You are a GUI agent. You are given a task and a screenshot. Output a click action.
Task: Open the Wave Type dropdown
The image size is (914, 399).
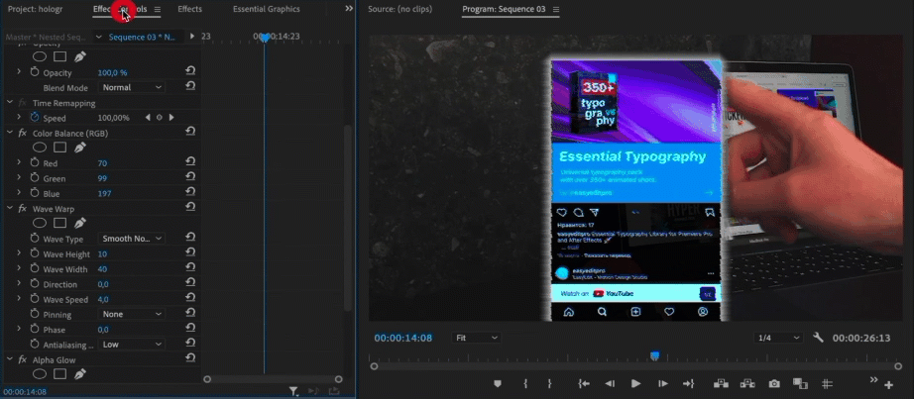[131, 239]
